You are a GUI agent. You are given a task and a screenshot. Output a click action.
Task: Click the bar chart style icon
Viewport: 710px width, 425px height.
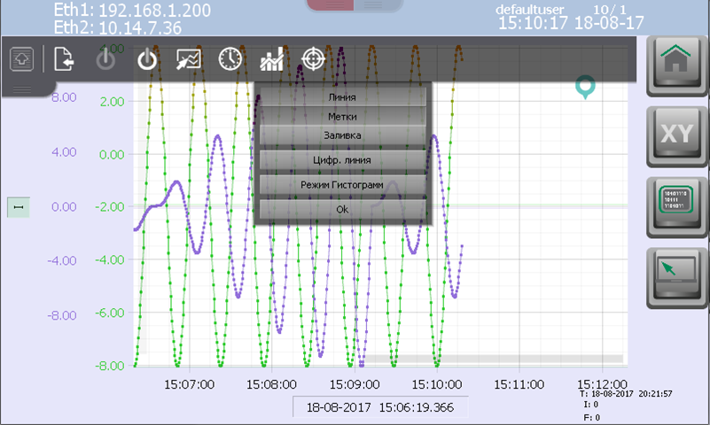[271, 59]
